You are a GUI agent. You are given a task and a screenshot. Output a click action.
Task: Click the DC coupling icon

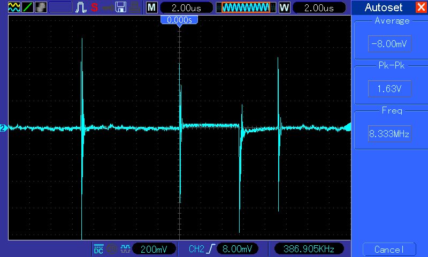[x=98, y=249]
